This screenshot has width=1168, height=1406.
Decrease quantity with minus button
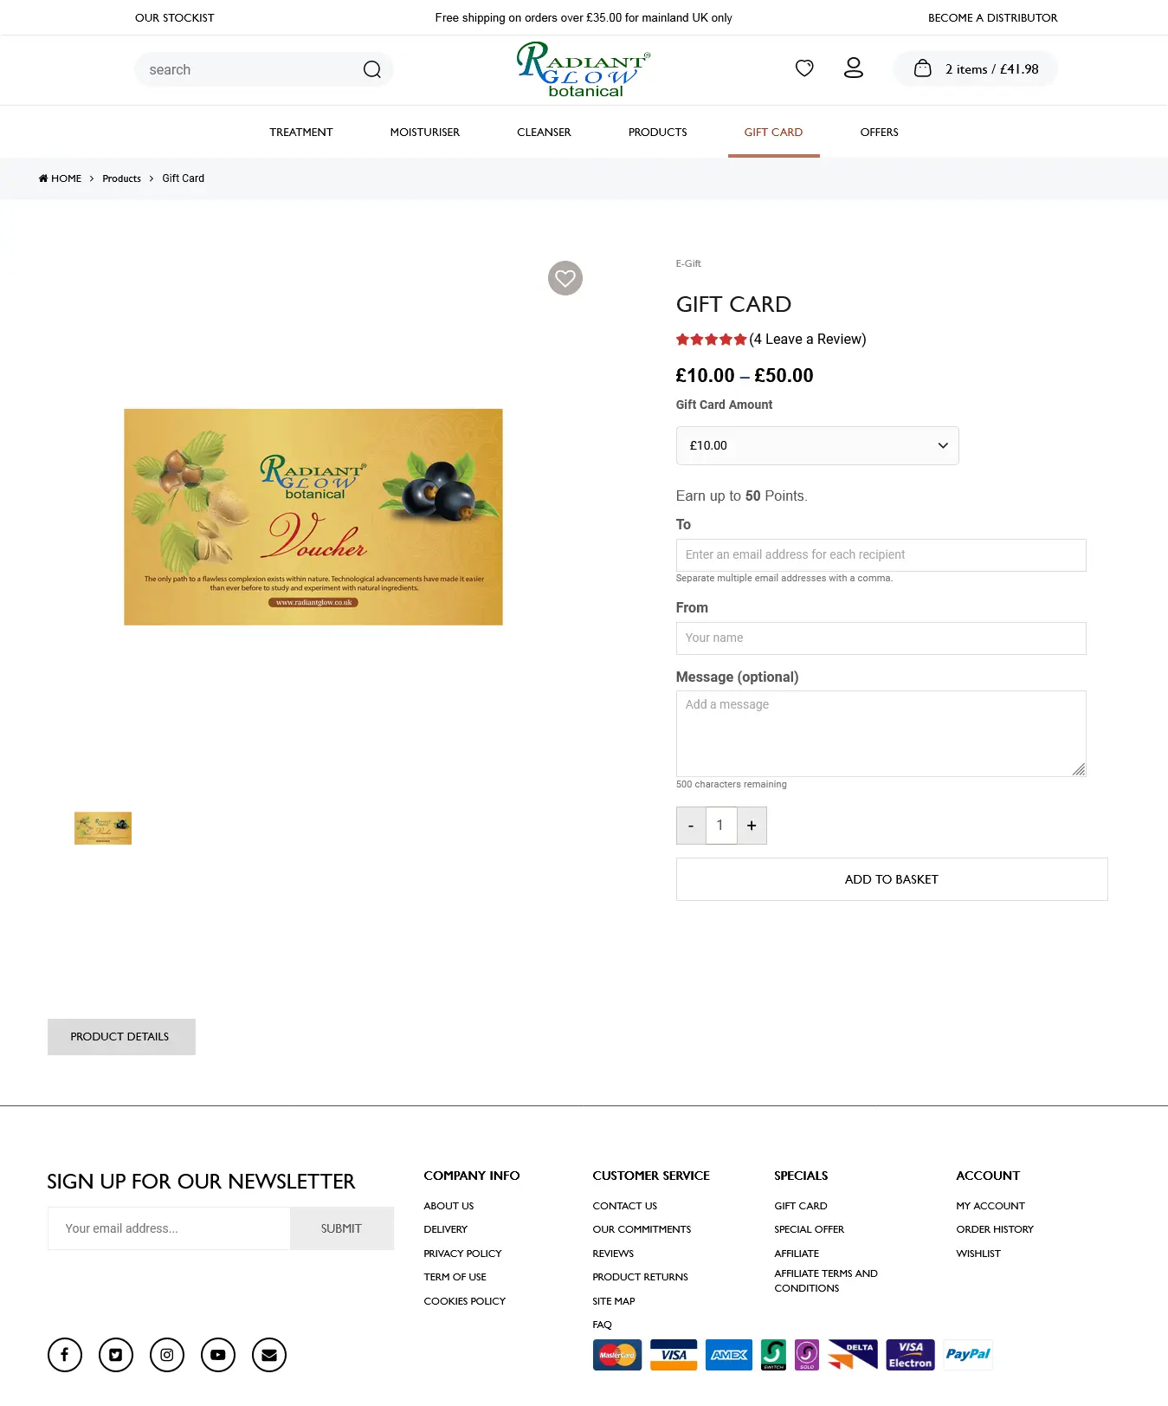(691, 826)
